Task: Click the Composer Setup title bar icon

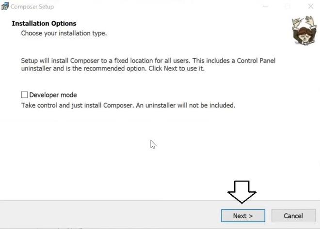Action: point(5,6)
